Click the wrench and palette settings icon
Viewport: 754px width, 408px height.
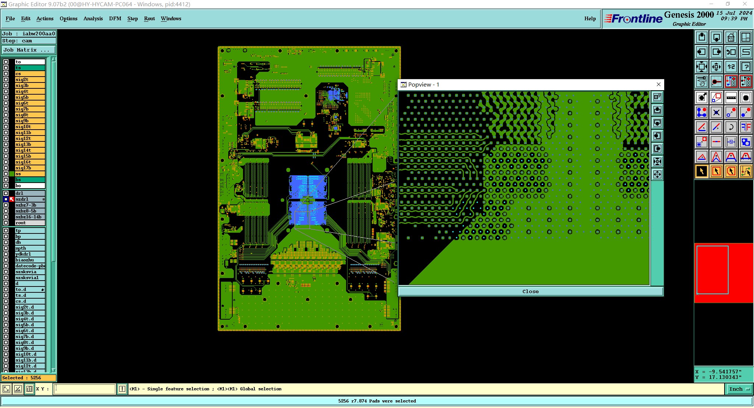702,81
